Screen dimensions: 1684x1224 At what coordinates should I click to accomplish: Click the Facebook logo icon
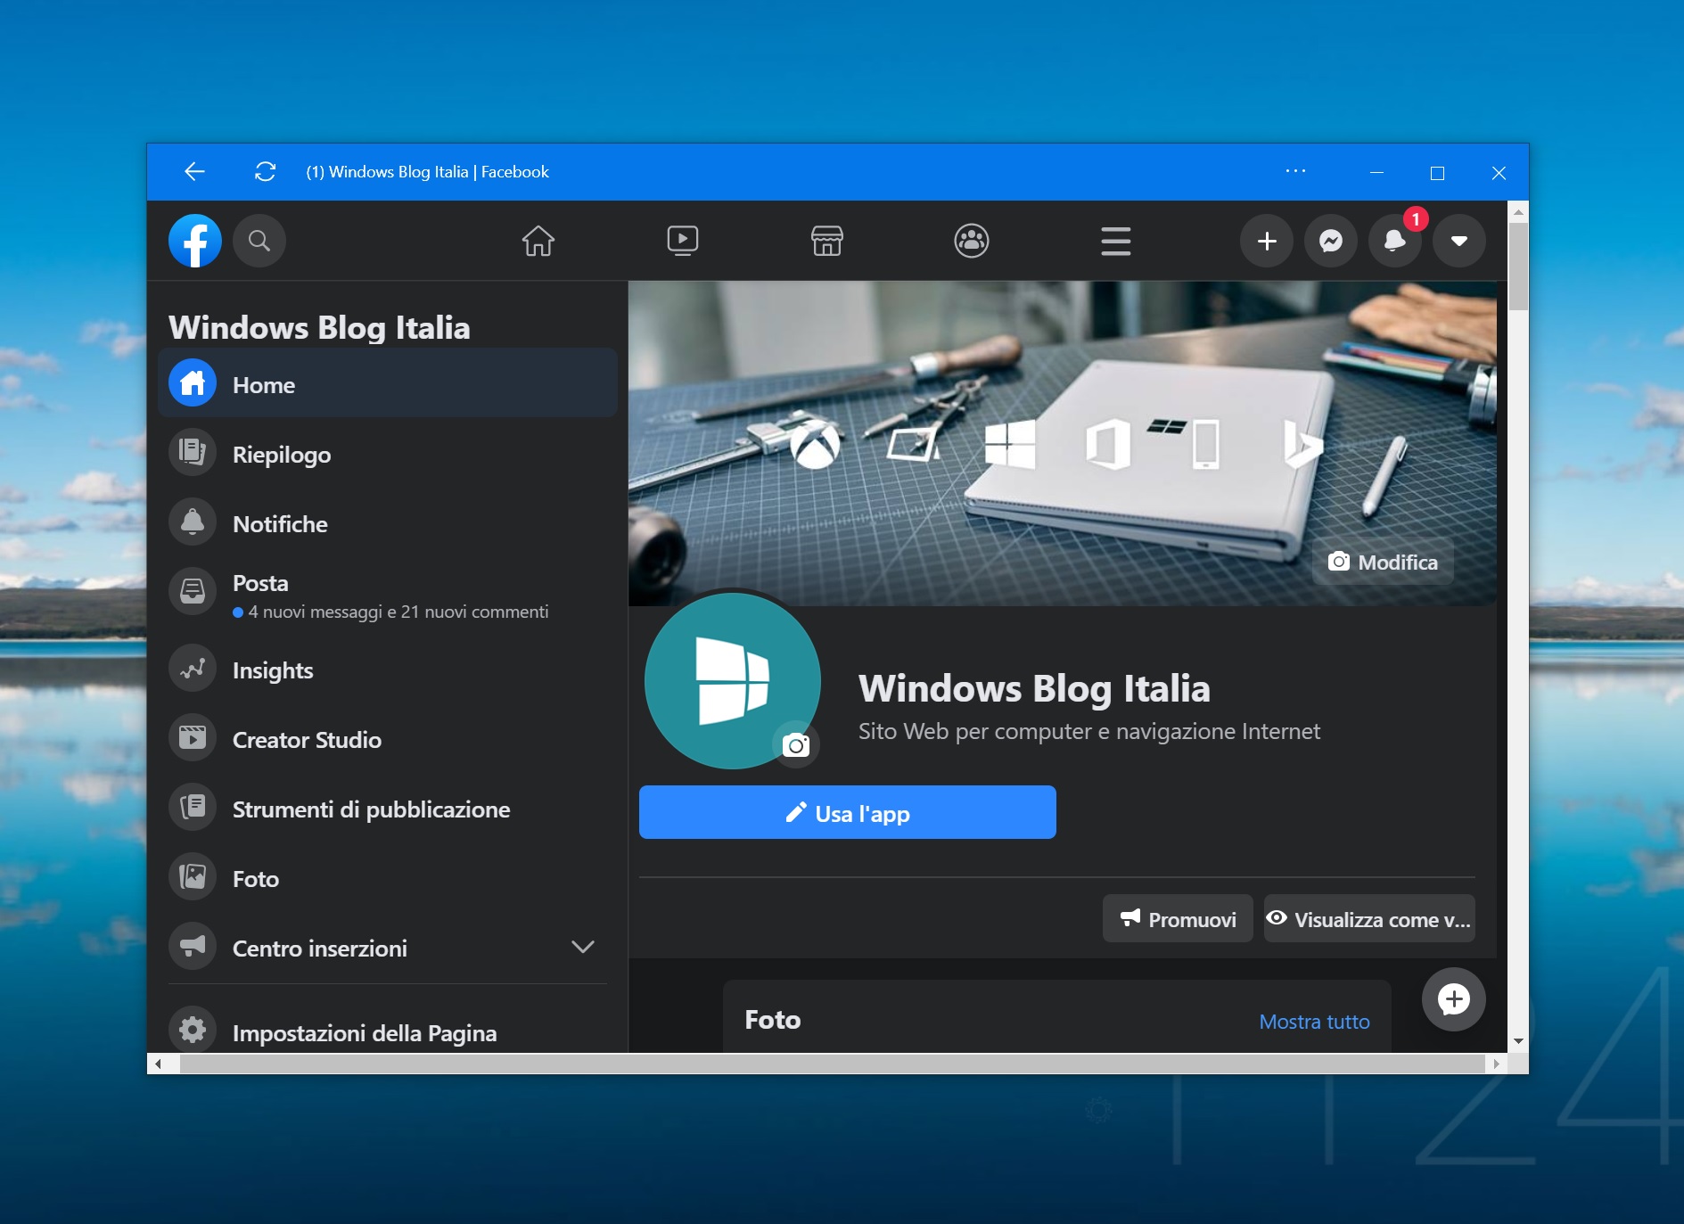click(x=195, y=241)
